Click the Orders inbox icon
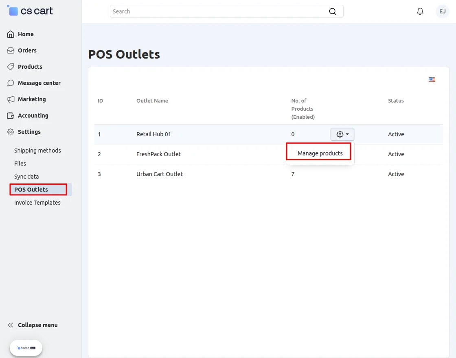The height and width of the screenshot is (358, 456). click(x=11, y=50)
